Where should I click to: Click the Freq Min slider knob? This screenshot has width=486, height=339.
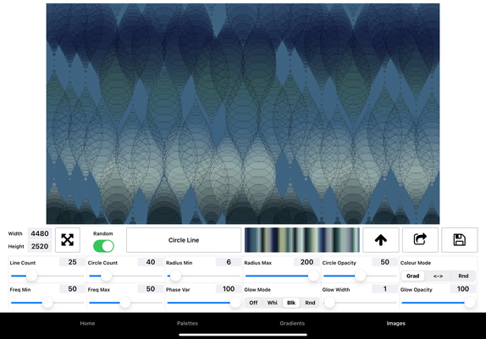click(47, 303)
